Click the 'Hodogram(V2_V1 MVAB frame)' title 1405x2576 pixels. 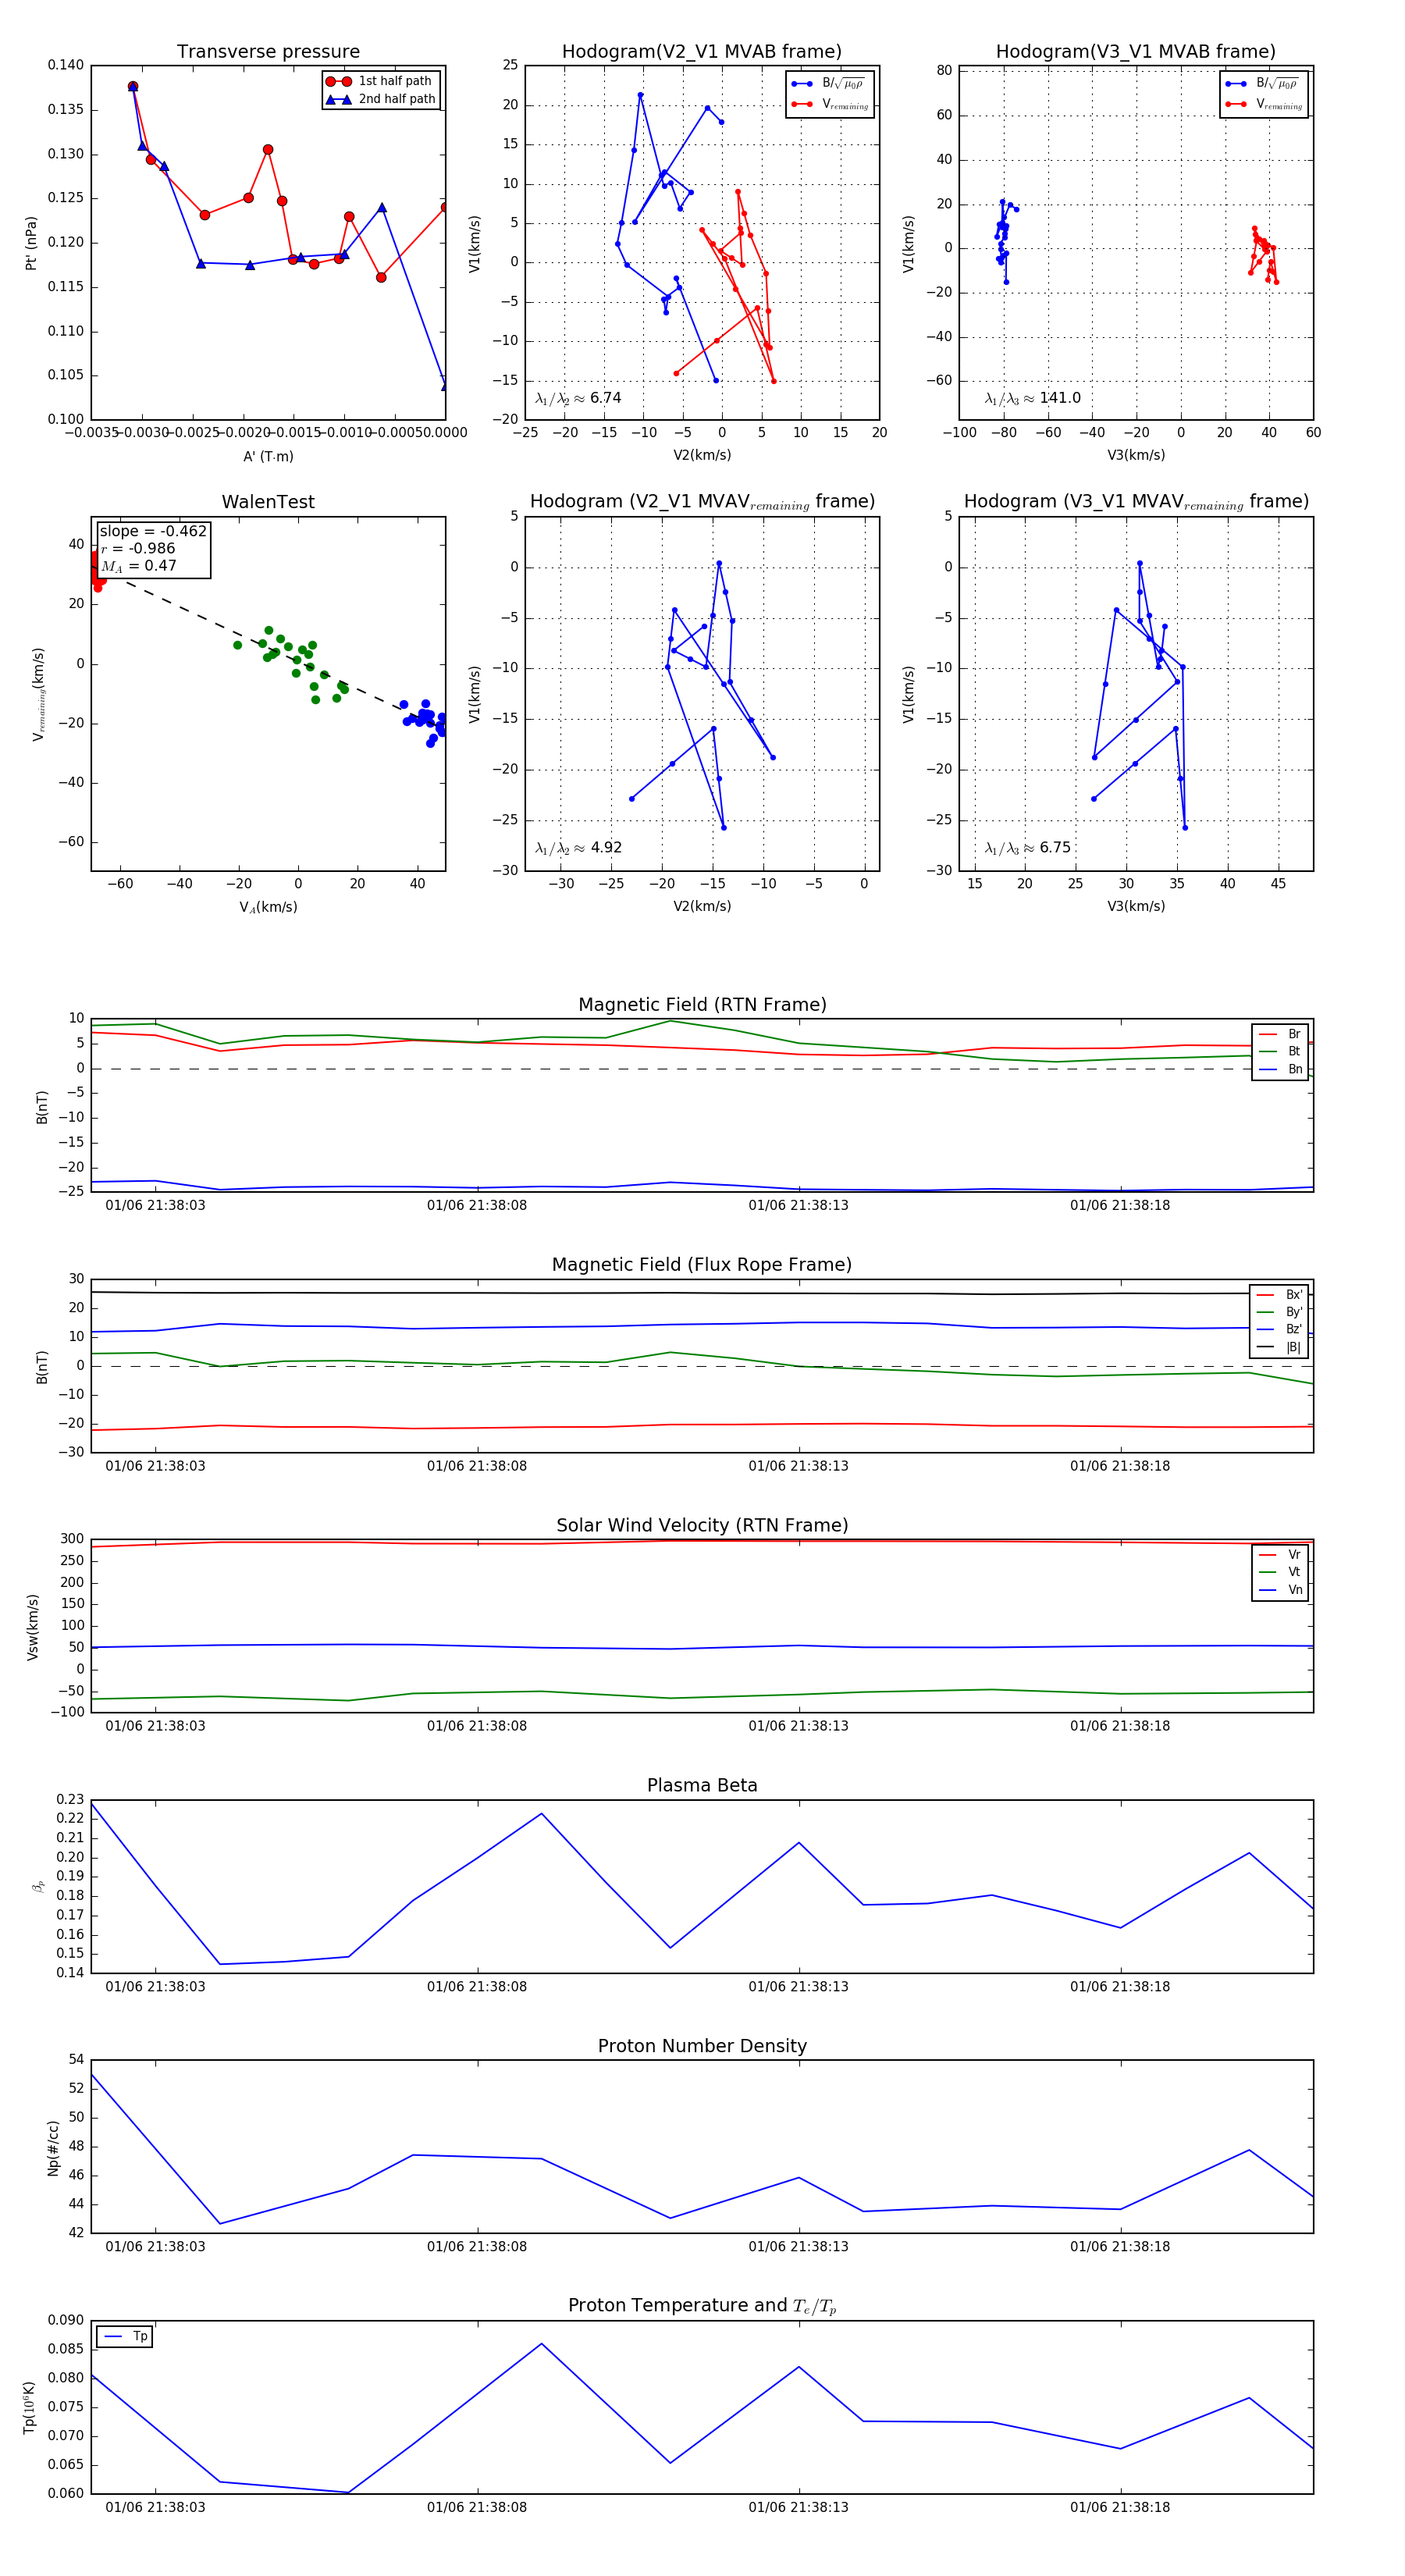tap(702, 52)
